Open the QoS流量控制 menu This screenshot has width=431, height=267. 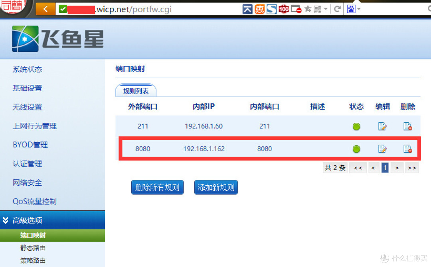[x=35, y=201]
